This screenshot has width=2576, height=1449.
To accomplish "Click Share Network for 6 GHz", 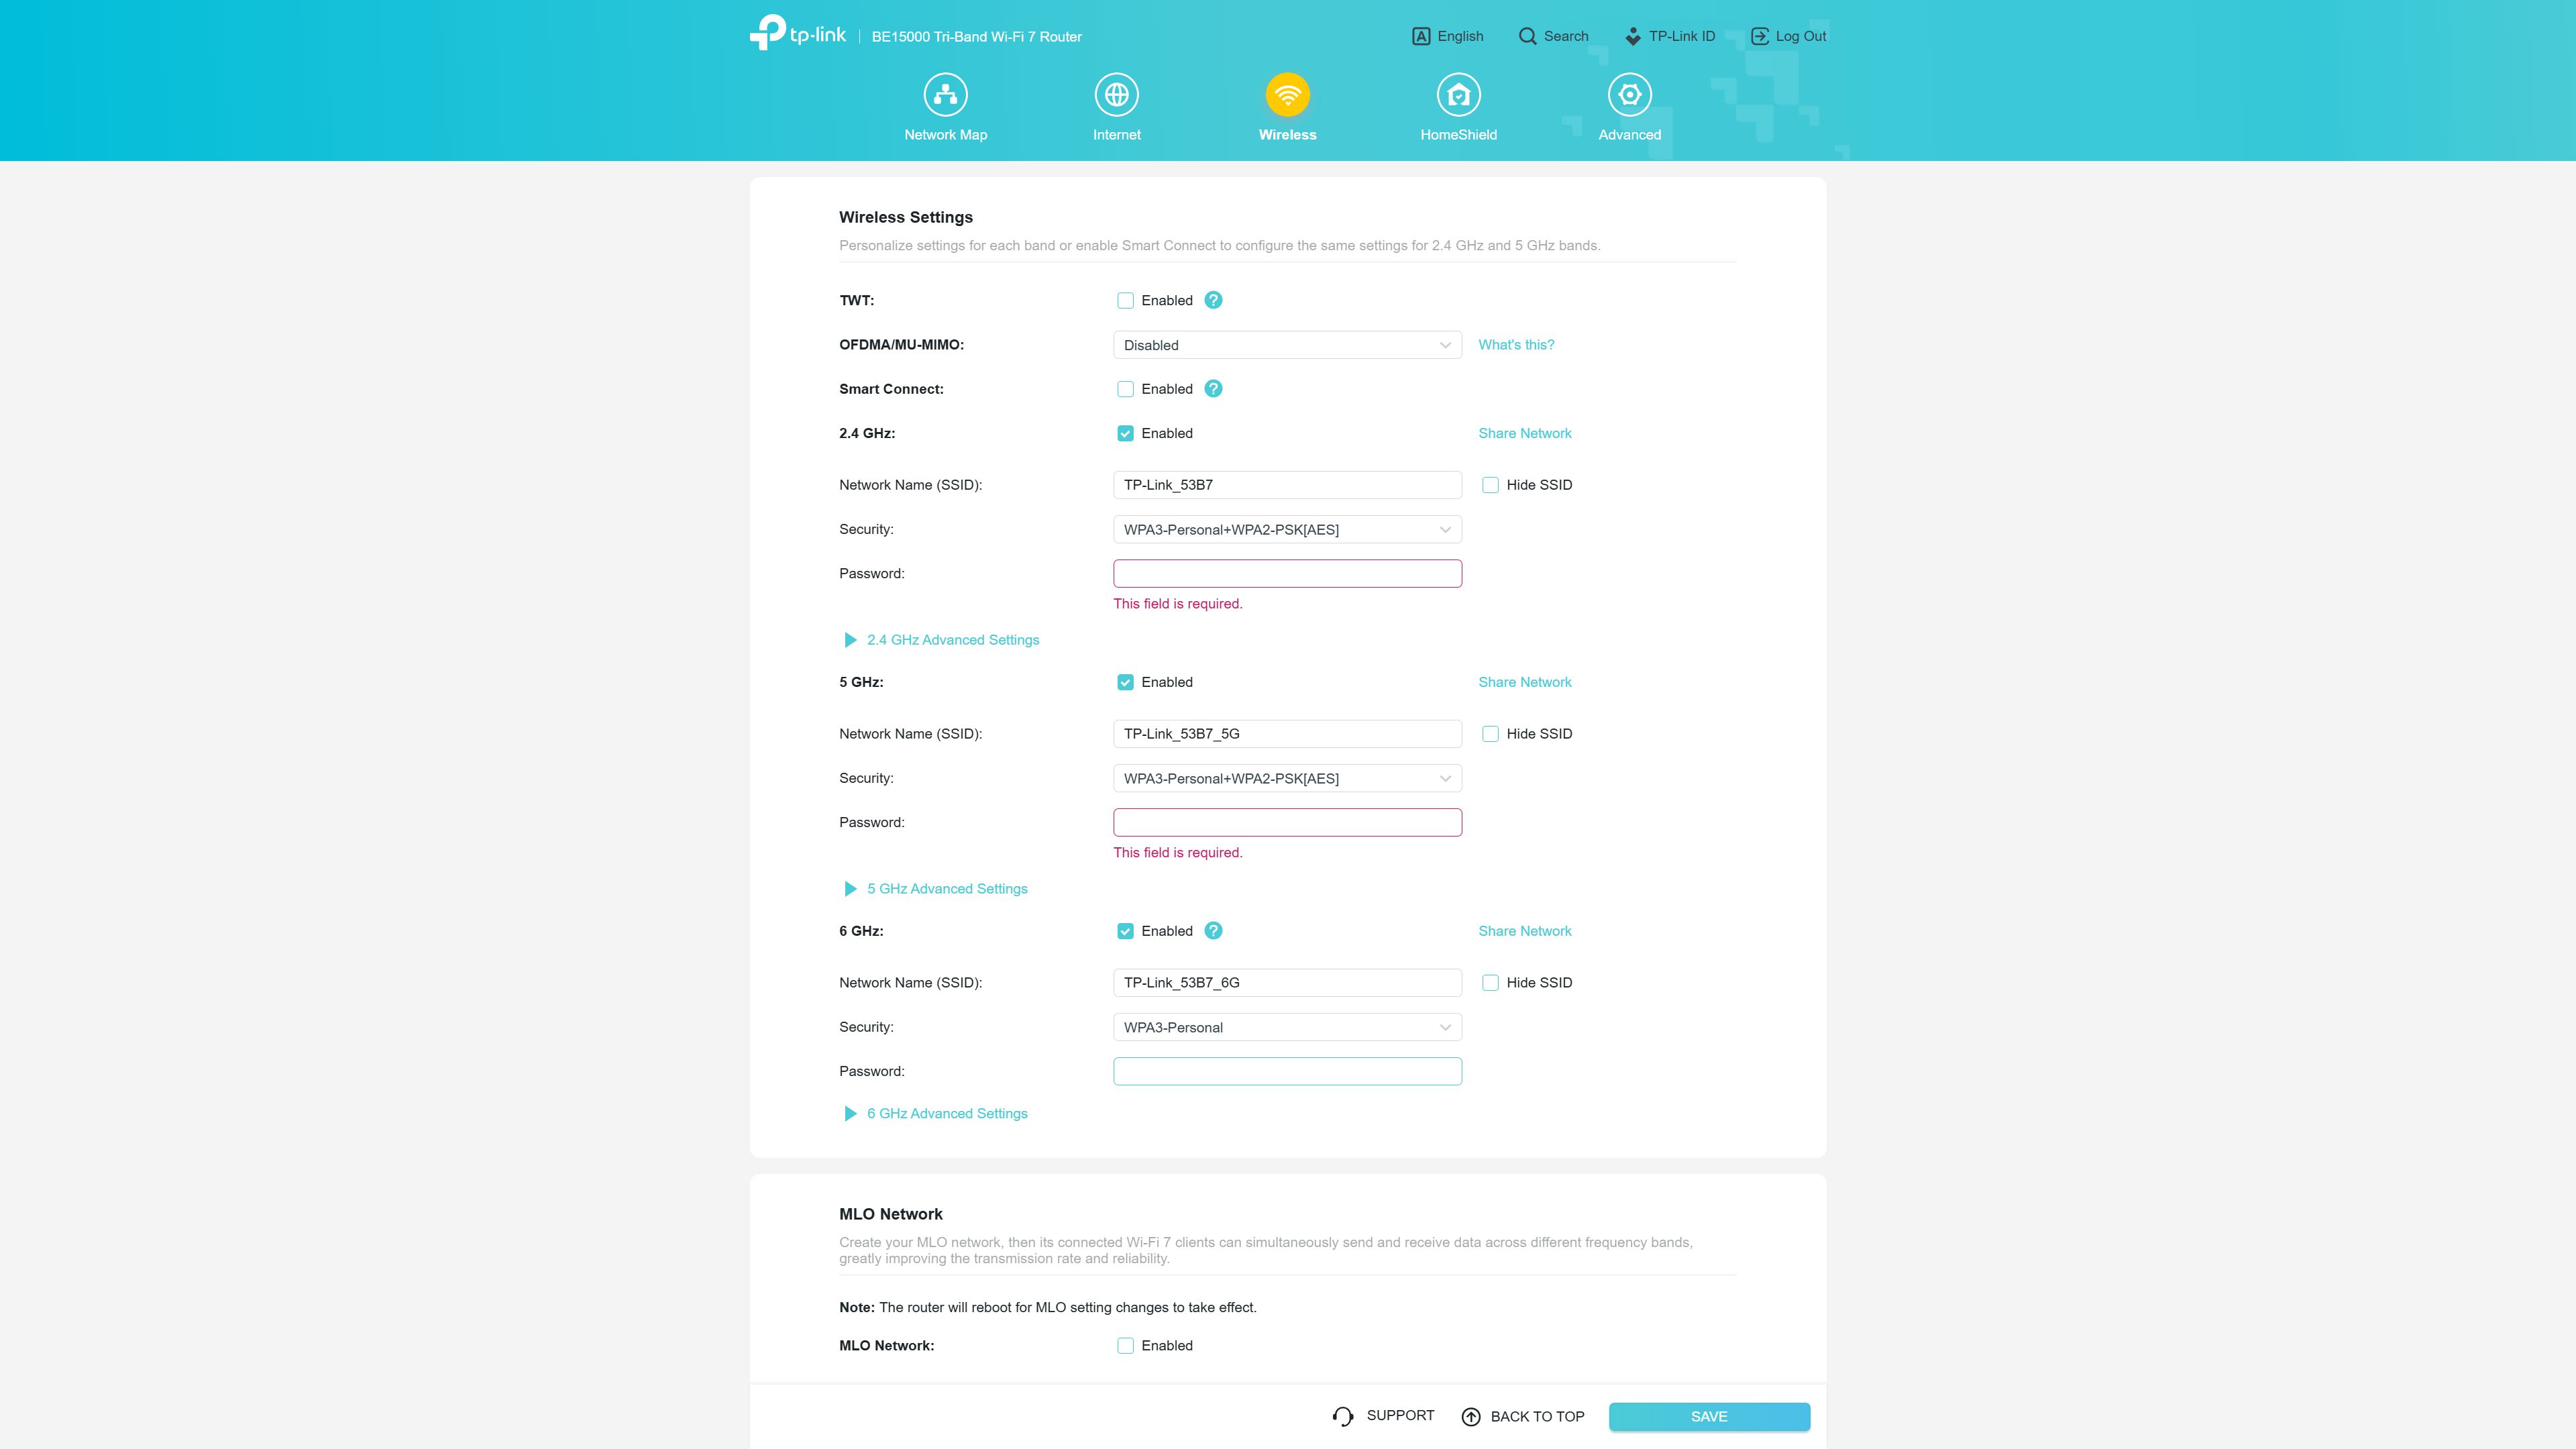I will click(x=1525, y=931).
